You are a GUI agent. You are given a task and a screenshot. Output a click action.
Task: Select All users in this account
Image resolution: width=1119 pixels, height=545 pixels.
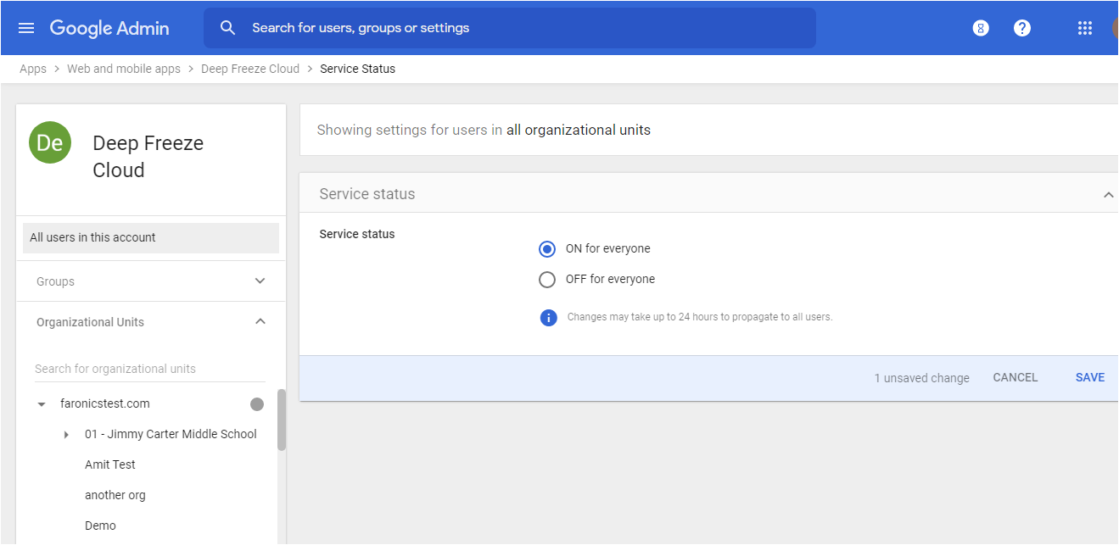tap(151, 238)
